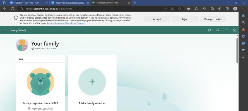Viewport: 248px width, 111px height.
Task: Click the three-bears family group avatar
Action: (x=22, y=45)
